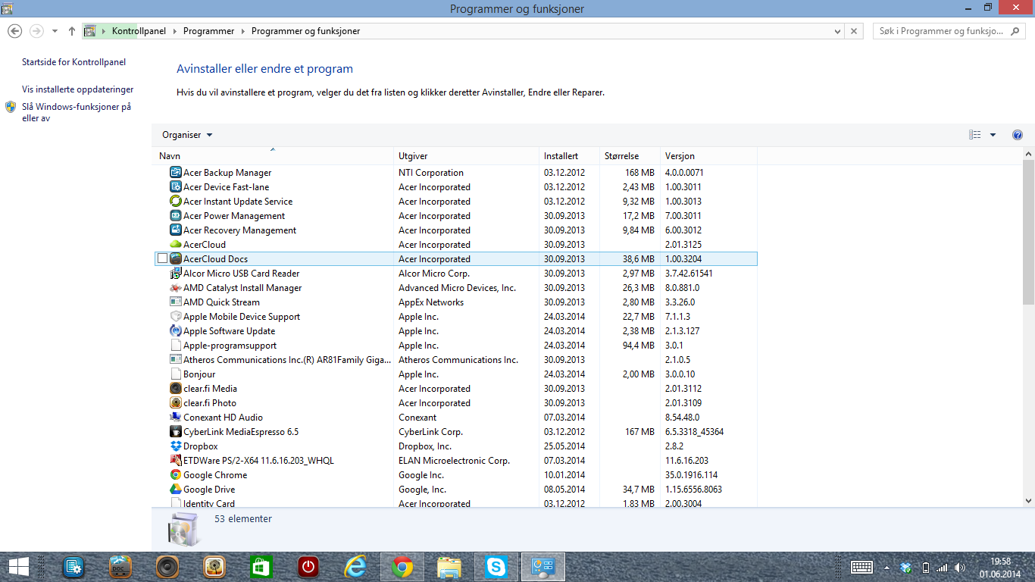The width and height of the screenshot is (1035, 582).
Task: Open the Windows Store taskbar icon
Action: 261,567
